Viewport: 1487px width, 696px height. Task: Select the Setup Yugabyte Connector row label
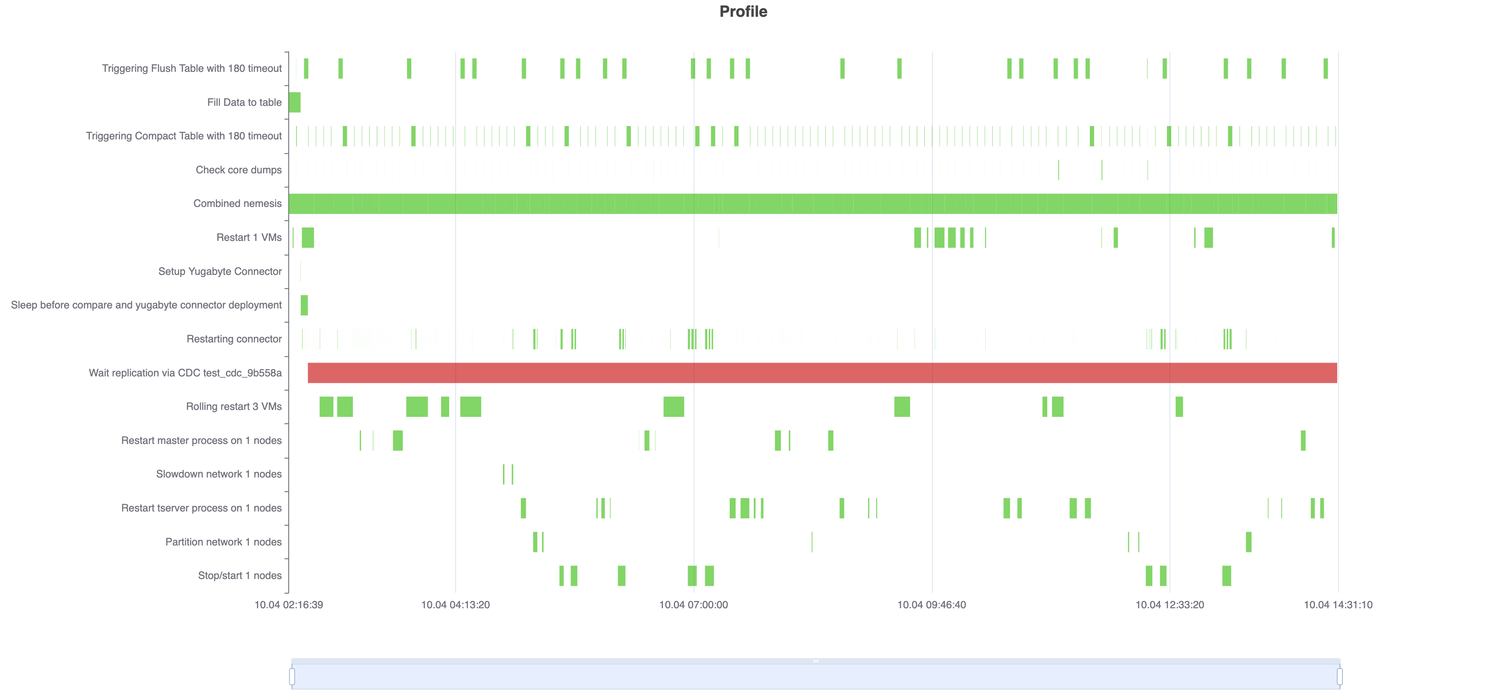click(219, 271)
